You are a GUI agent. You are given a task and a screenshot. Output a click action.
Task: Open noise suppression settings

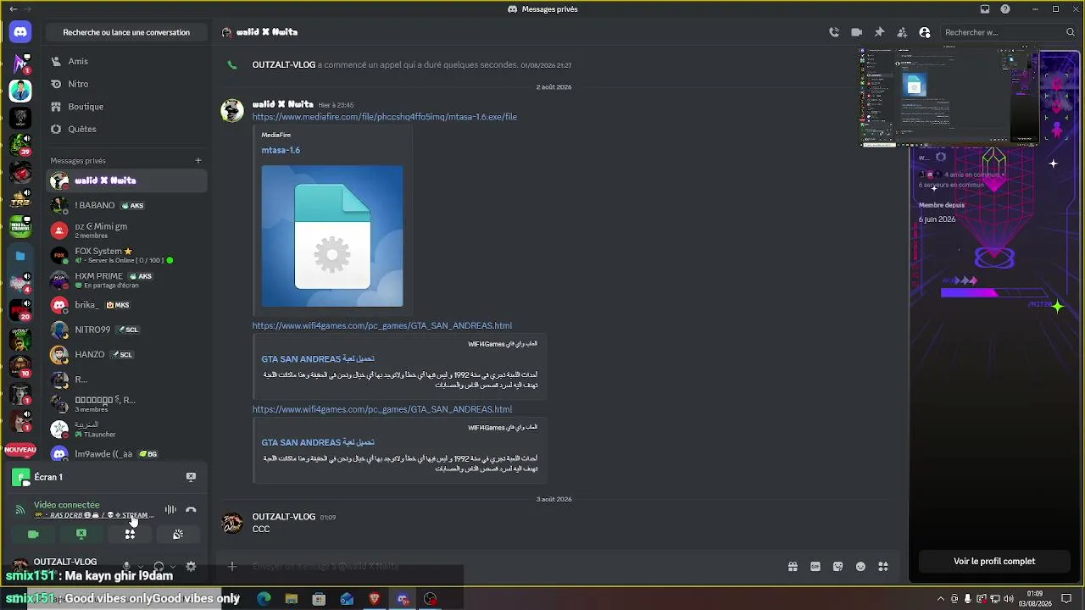coord(170,509)
